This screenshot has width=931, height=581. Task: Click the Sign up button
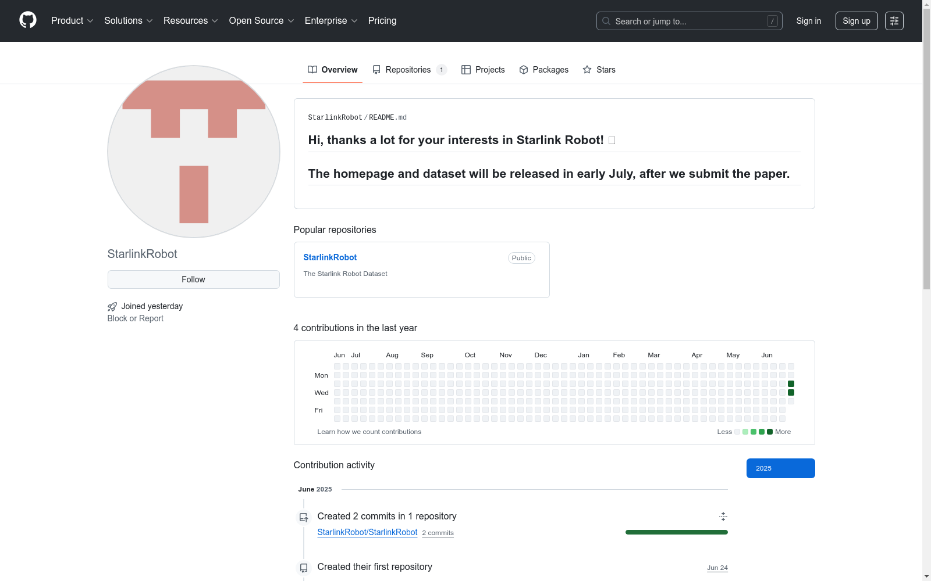857,21
